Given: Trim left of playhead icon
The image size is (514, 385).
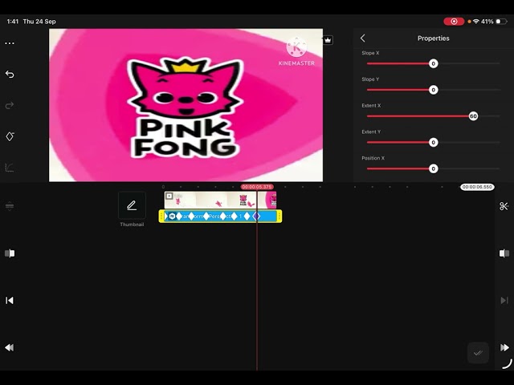Looking at the screenshot, I should pyautogui.click(x=10, y=253).
